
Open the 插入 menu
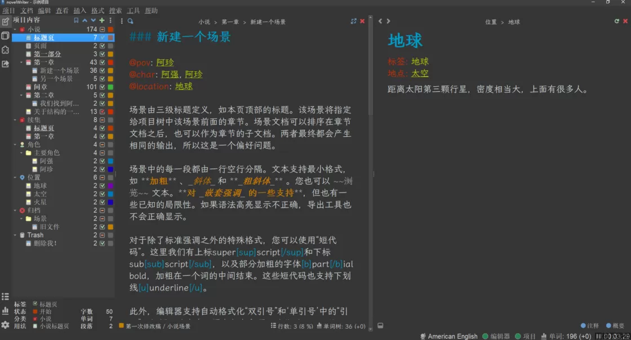click(x=79, y=11)
